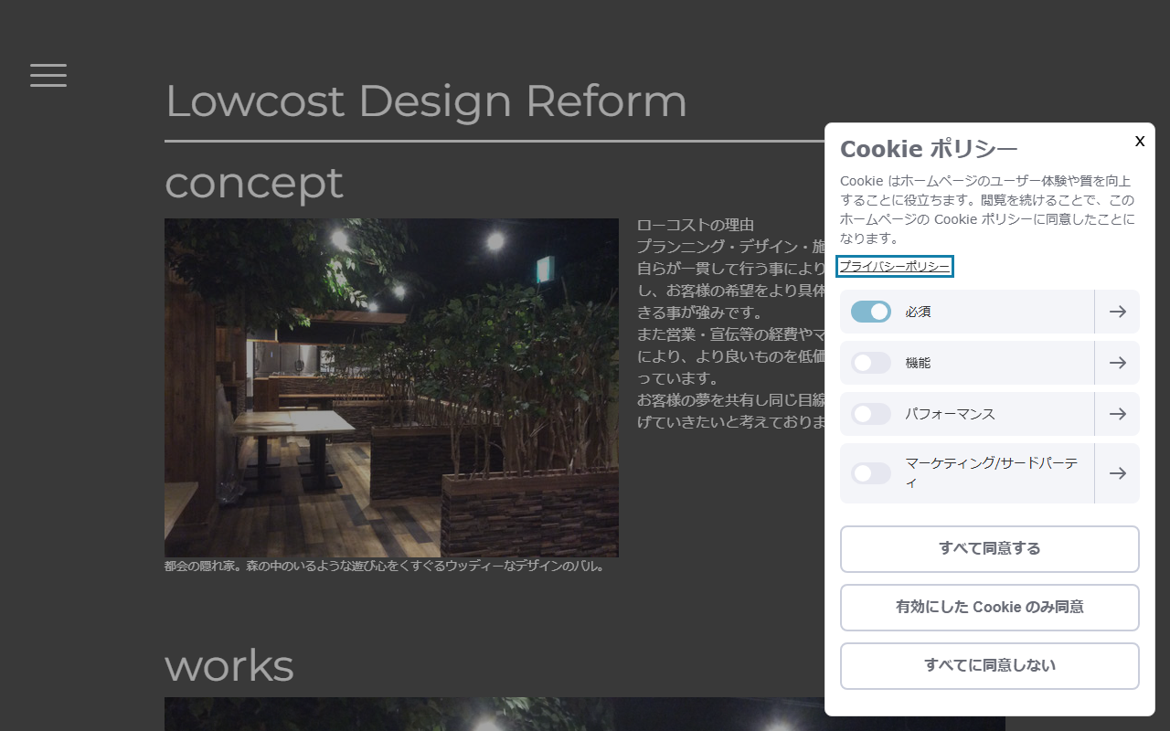Open the プライバシーポリシー link
Screen dimensions: 1170x731
(x=894, y=267)
